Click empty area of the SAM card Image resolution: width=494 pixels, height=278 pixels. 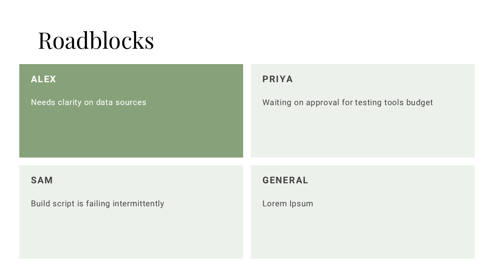[x=131, y=234]
